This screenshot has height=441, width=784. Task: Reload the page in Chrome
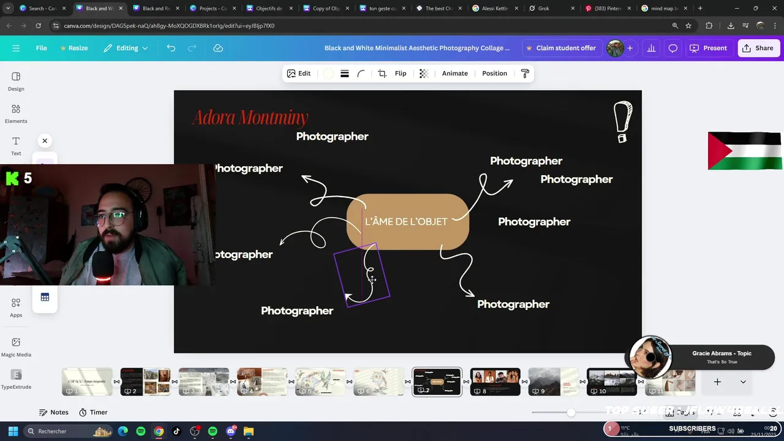click(x=38, y=26)
